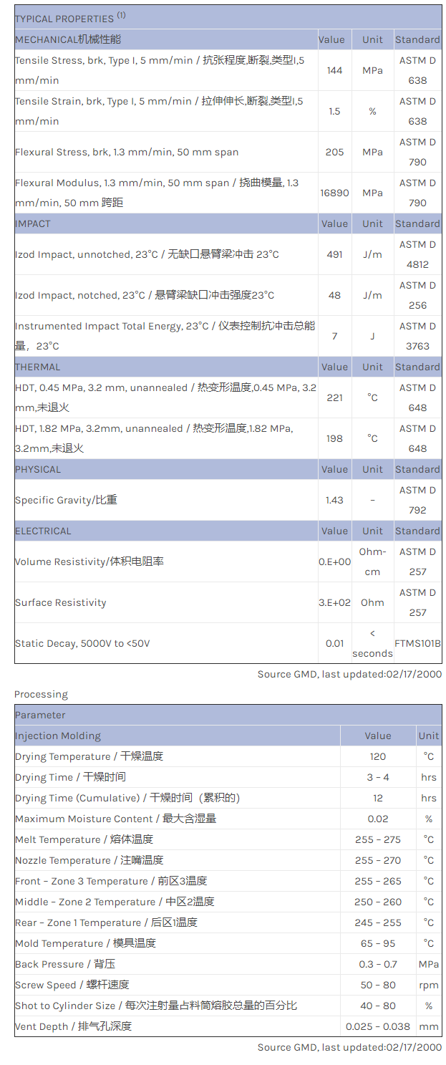446x1065 pixels.
Task: Click the Specific Gravity value 1.43
Action: tap(334, 500)
